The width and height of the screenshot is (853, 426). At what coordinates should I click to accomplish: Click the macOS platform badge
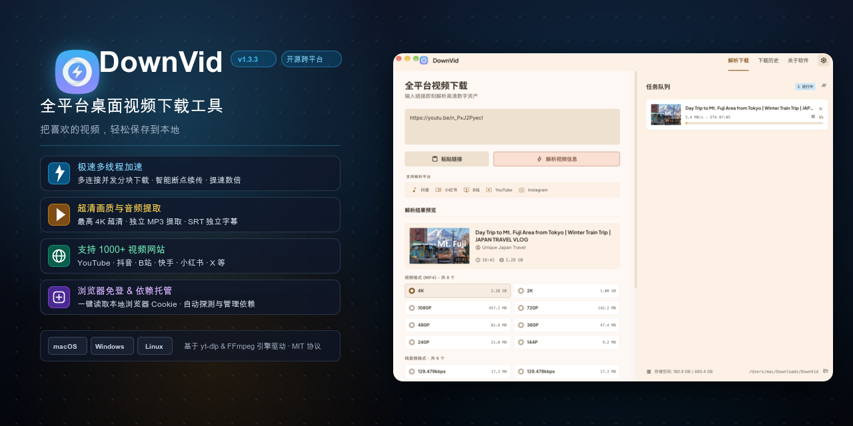67,346
